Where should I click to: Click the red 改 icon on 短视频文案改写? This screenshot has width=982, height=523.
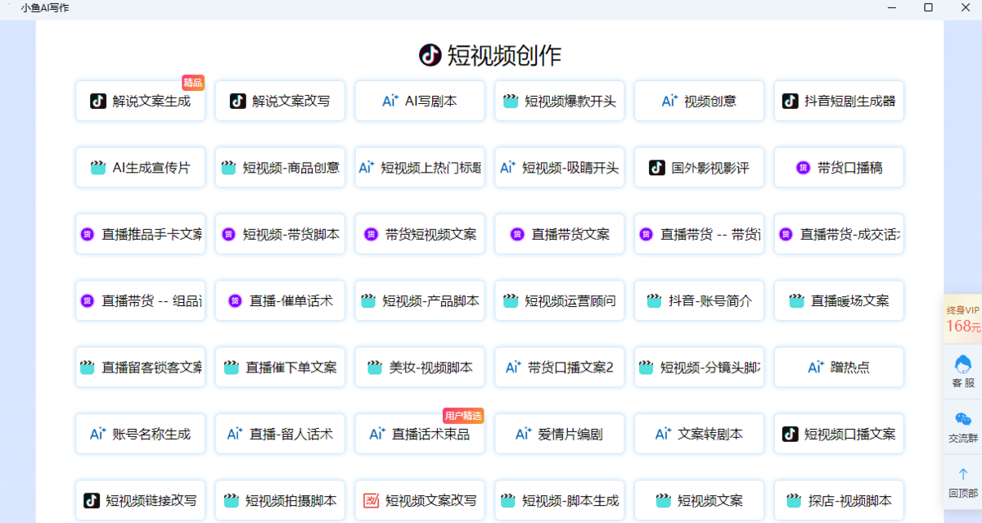tap(372, 500)
